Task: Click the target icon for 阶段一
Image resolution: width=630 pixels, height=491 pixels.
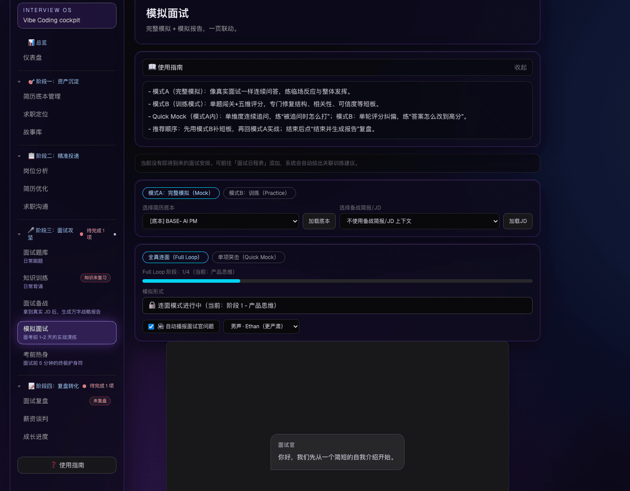Action: click(x=31, y=82)
